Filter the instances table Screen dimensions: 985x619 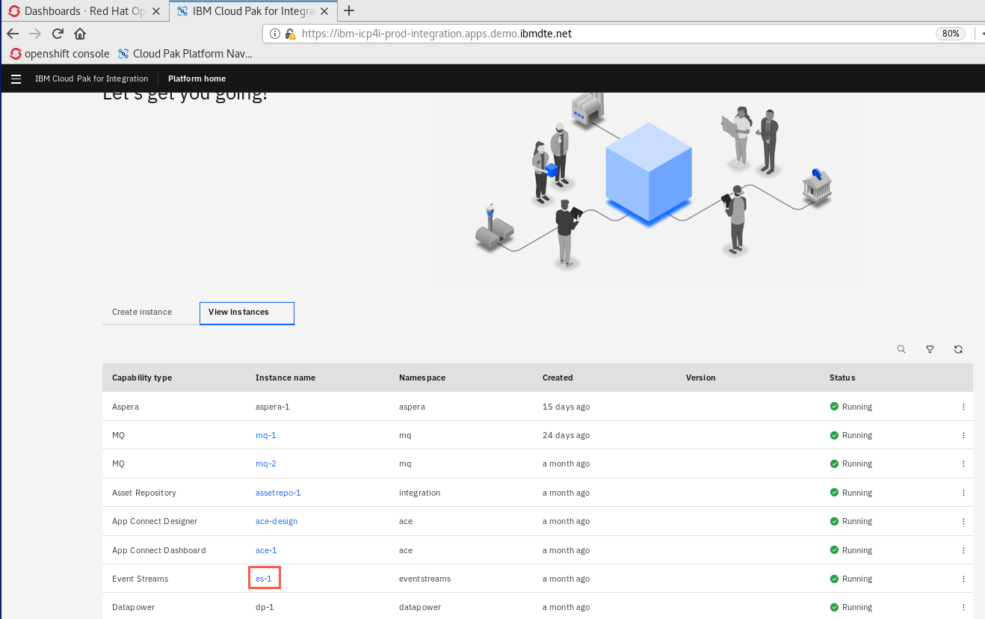[930, 349]
